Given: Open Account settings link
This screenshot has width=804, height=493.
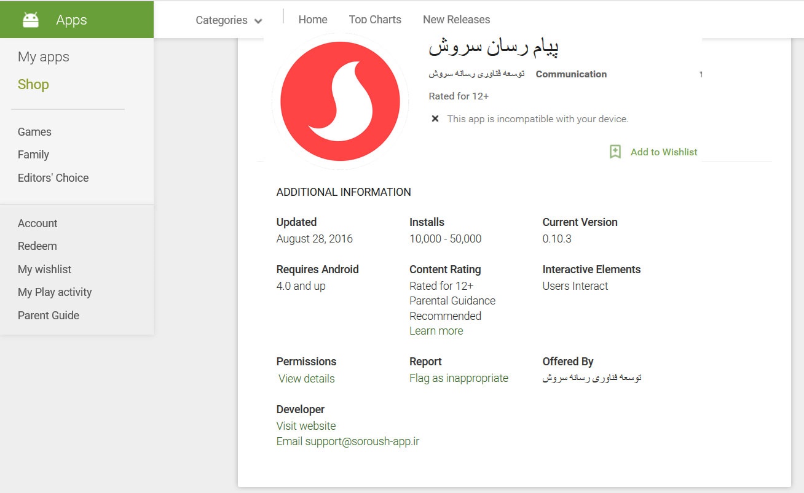Looking at the screenshot, I should coord(37,223).
